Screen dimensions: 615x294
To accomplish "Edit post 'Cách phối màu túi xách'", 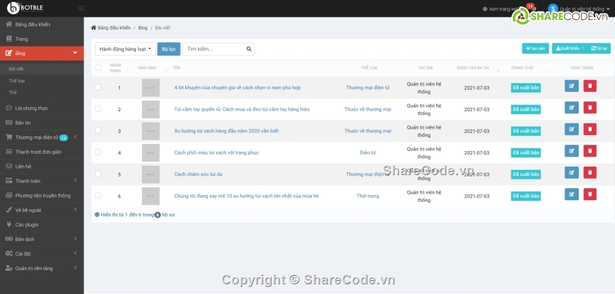I will click(572, 151).
